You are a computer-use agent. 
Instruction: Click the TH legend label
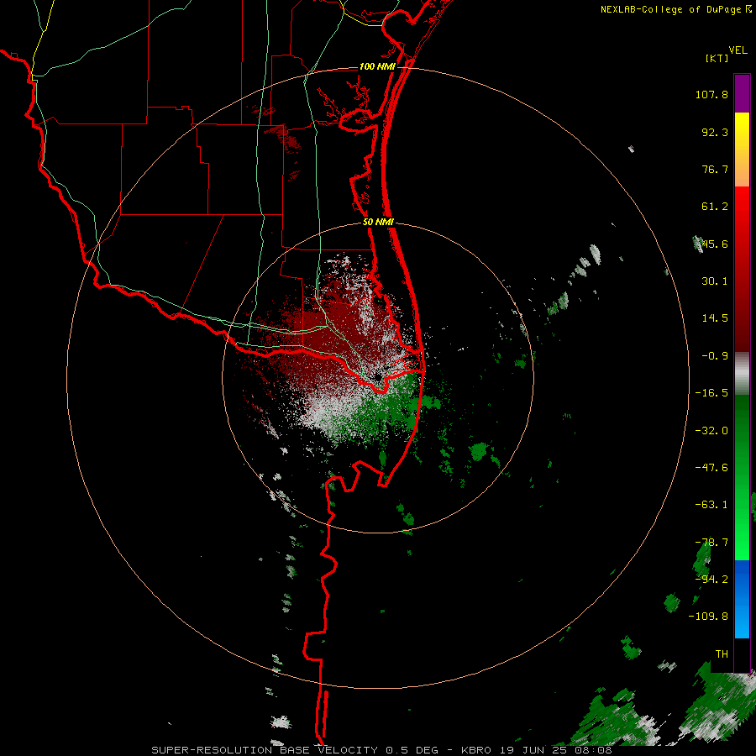pos(722,654)
